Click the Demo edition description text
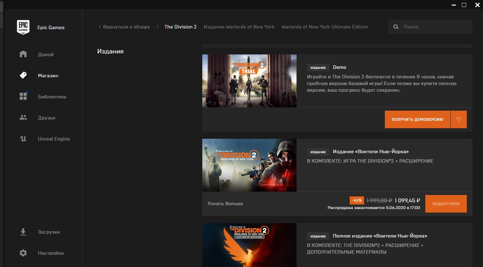 pyautogui.click(x=382, y=83)
